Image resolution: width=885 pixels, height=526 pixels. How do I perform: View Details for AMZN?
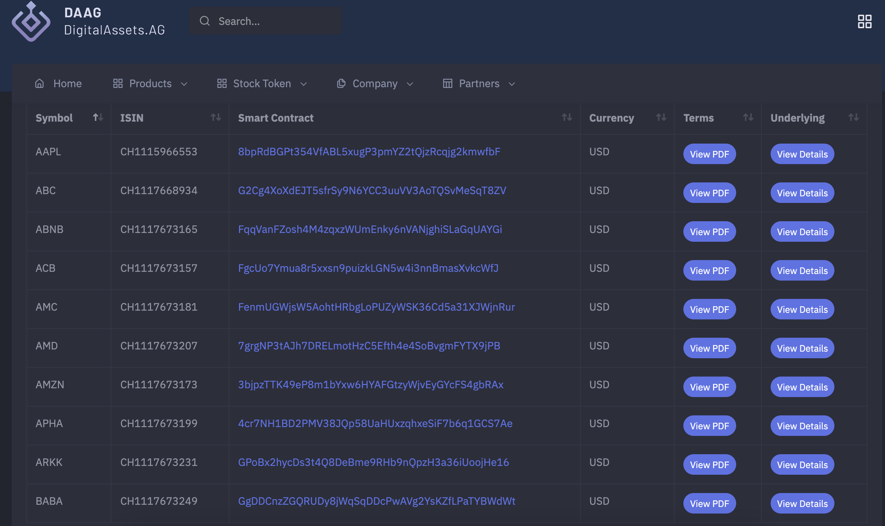click(x=802, y=387)
